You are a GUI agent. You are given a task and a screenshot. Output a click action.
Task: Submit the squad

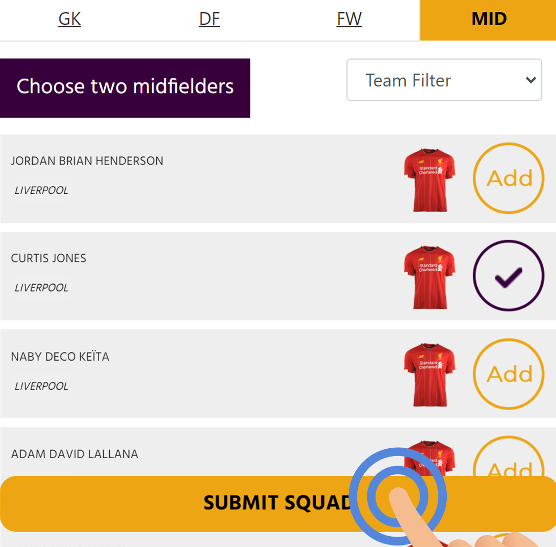tap(278, 504)
